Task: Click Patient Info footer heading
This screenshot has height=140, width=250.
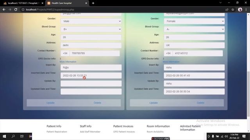Action: [54, 126]
